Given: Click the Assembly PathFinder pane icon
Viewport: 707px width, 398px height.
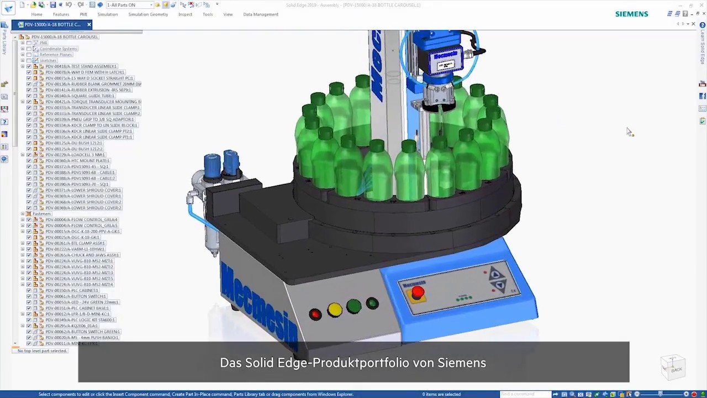Looking at the screenshot, I should coord(4,84).
